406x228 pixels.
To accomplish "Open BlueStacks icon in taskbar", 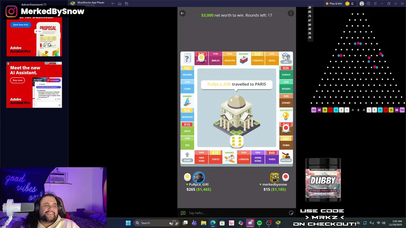I will 278,223.
